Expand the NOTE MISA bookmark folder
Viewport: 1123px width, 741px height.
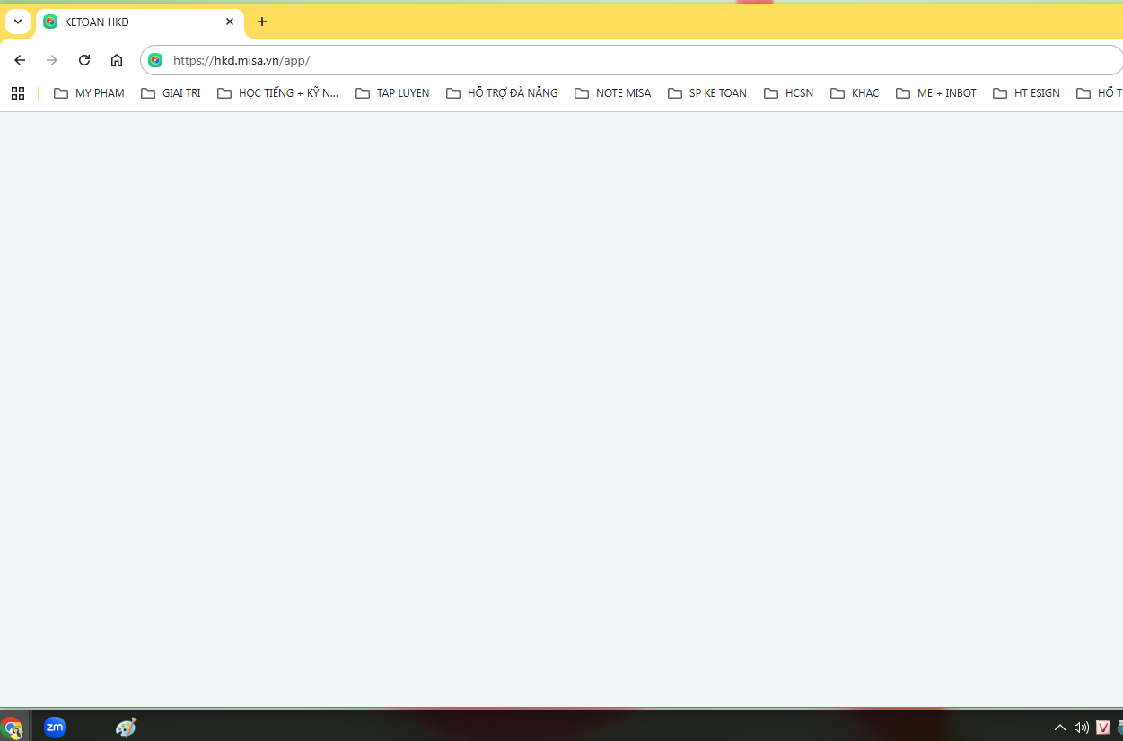click(x=613, y=93)
